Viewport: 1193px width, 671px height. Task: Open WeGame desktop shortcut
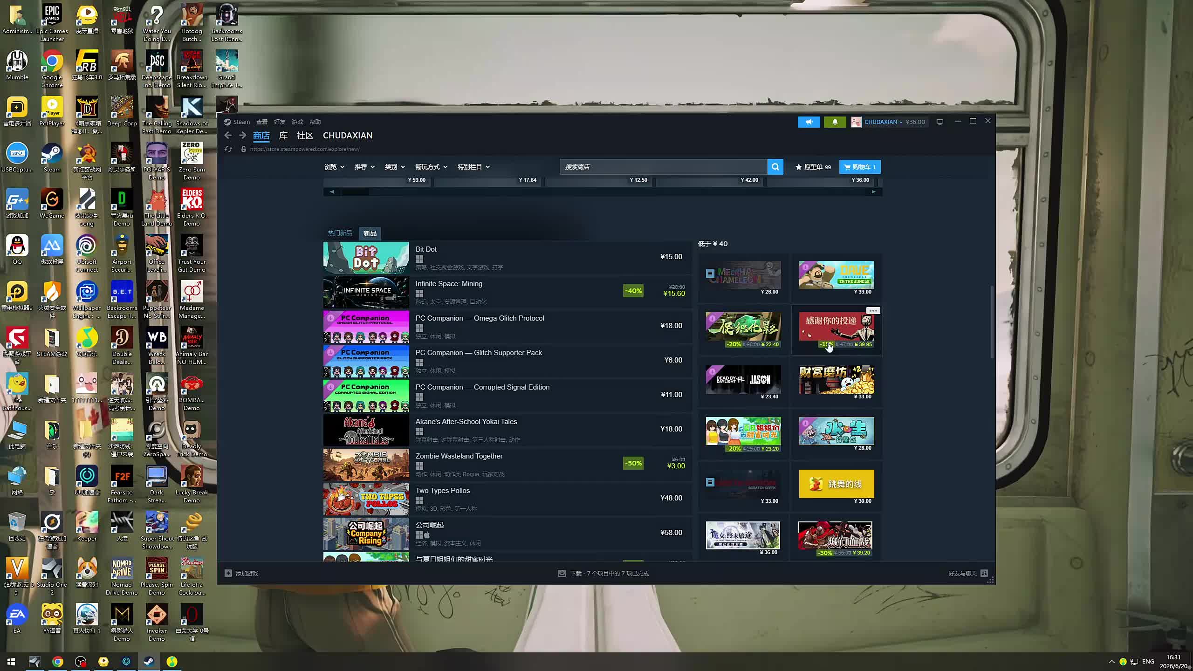(52, 204)
